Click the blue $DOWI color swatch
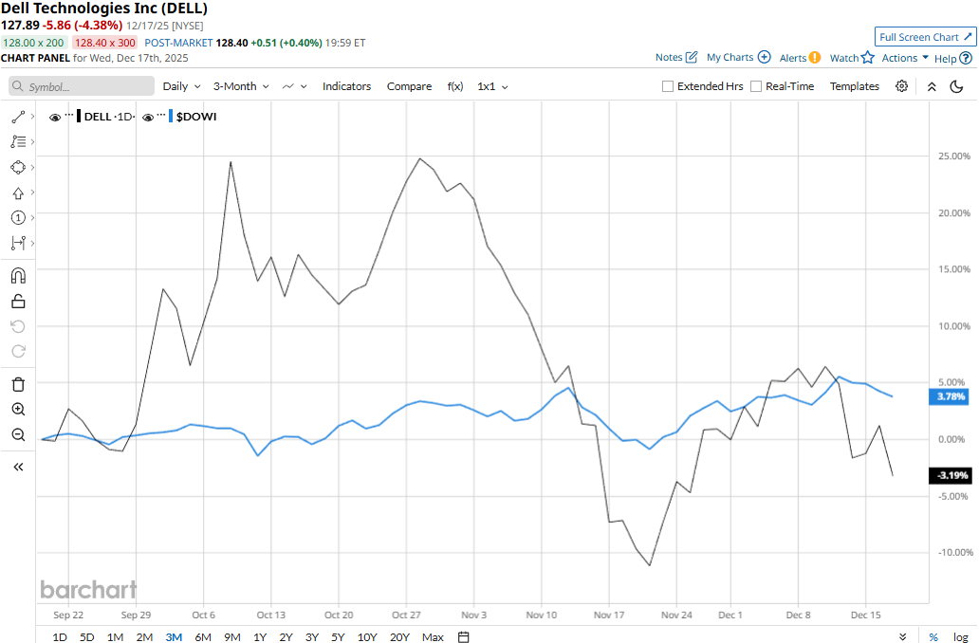The width and height of the screenshot is (979, 643). tap(171, 116)
